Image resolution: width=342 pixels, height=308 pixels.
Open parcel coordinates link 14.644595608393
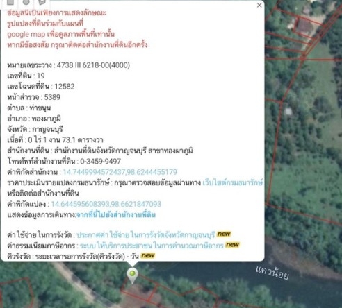point(106,204)
